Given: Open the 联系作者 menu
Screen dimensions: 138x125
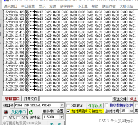Looking at the screenshot, I should (x=109, y=6).
